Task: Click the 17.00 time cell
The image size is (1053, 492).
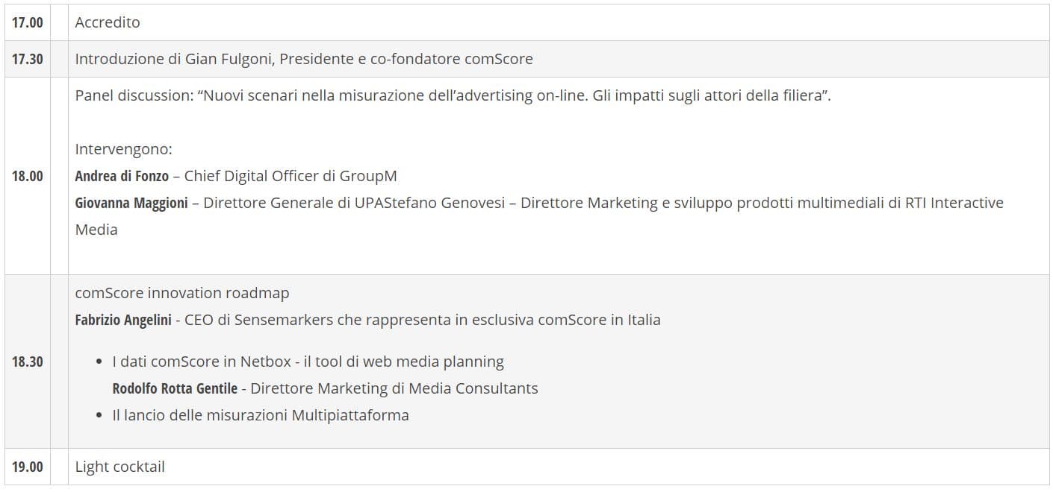Action: (28, 22)
